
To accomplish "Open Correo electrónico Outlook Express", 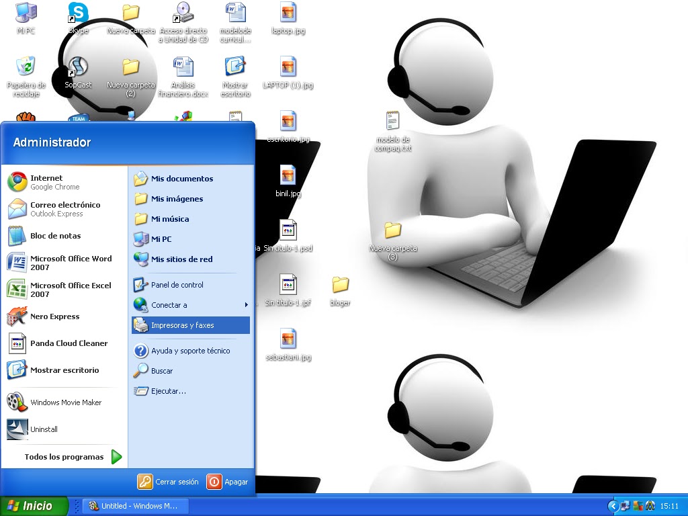I will pyautogui.click(x=64, y=209).
